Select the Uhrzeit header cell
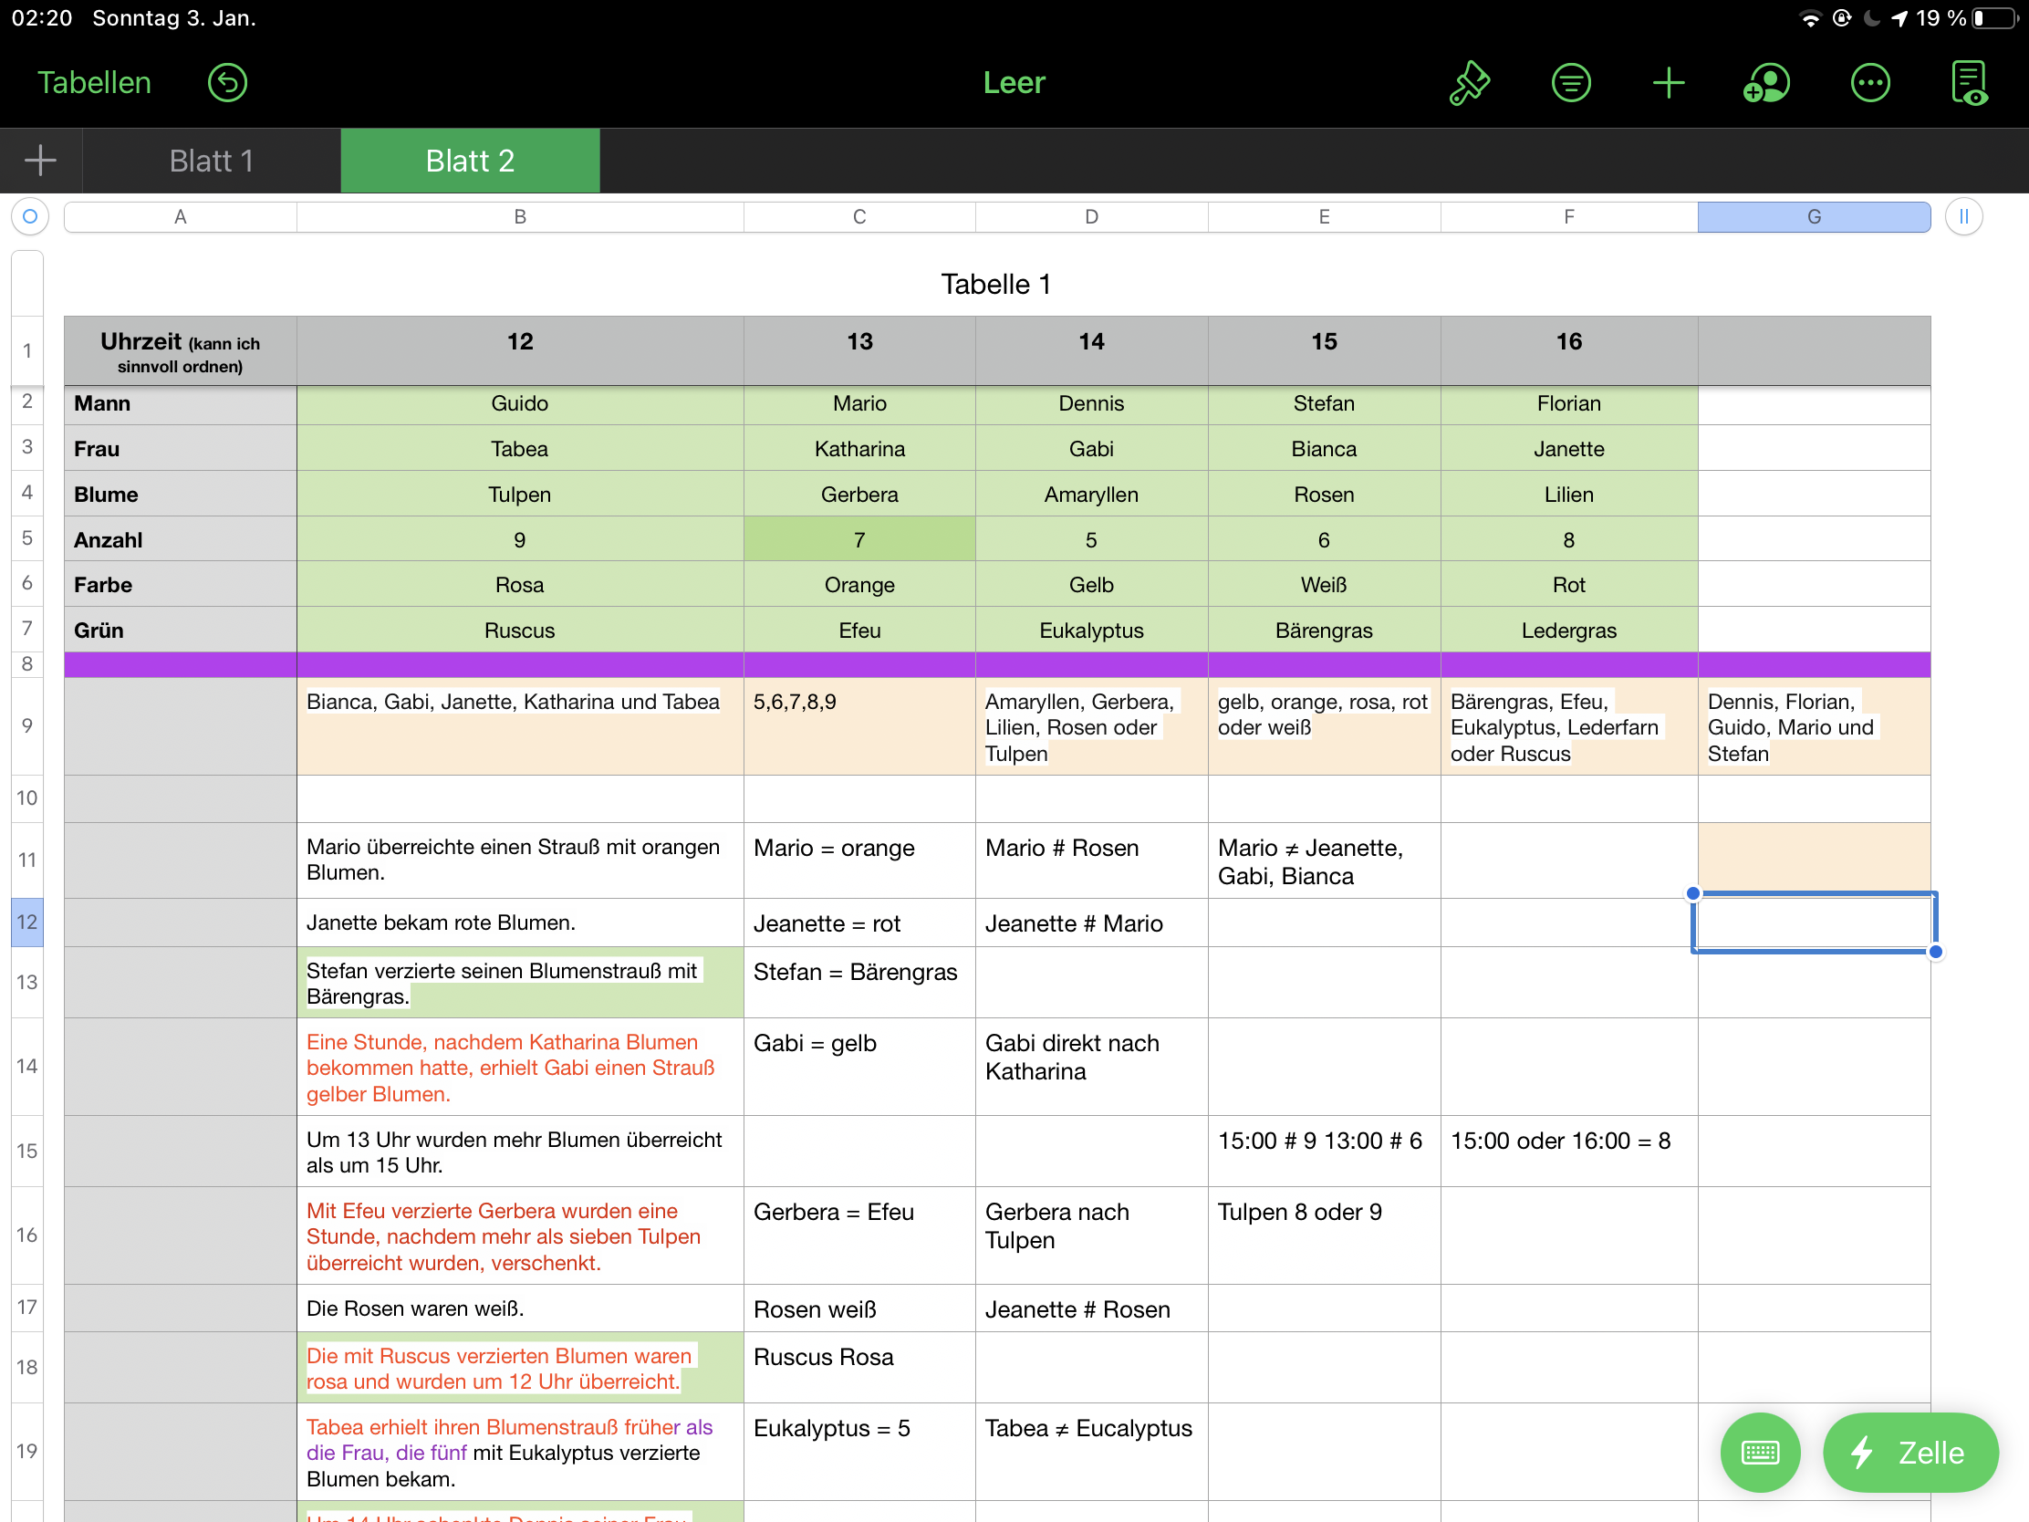 point(181,351)
